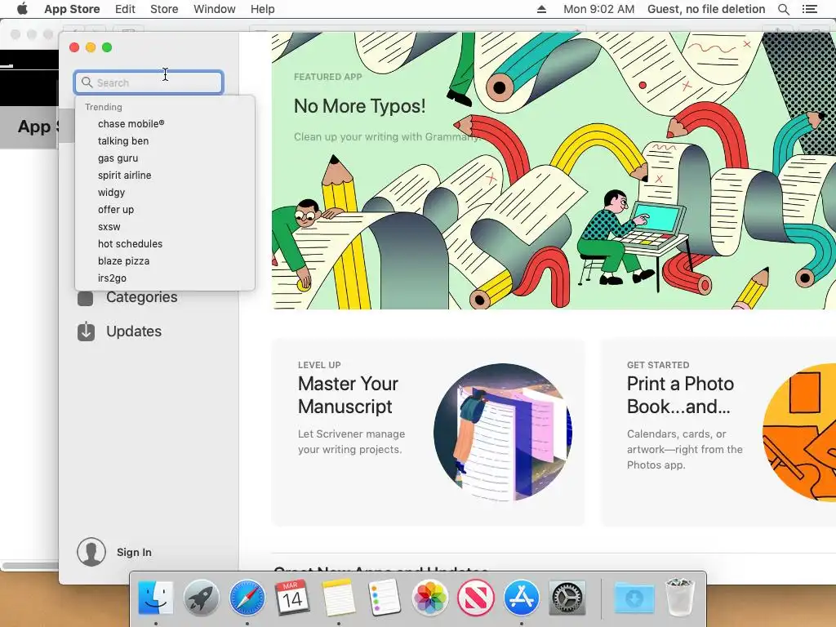
Task: Open the Print a Photo Book card
Action: click(718, 433)
